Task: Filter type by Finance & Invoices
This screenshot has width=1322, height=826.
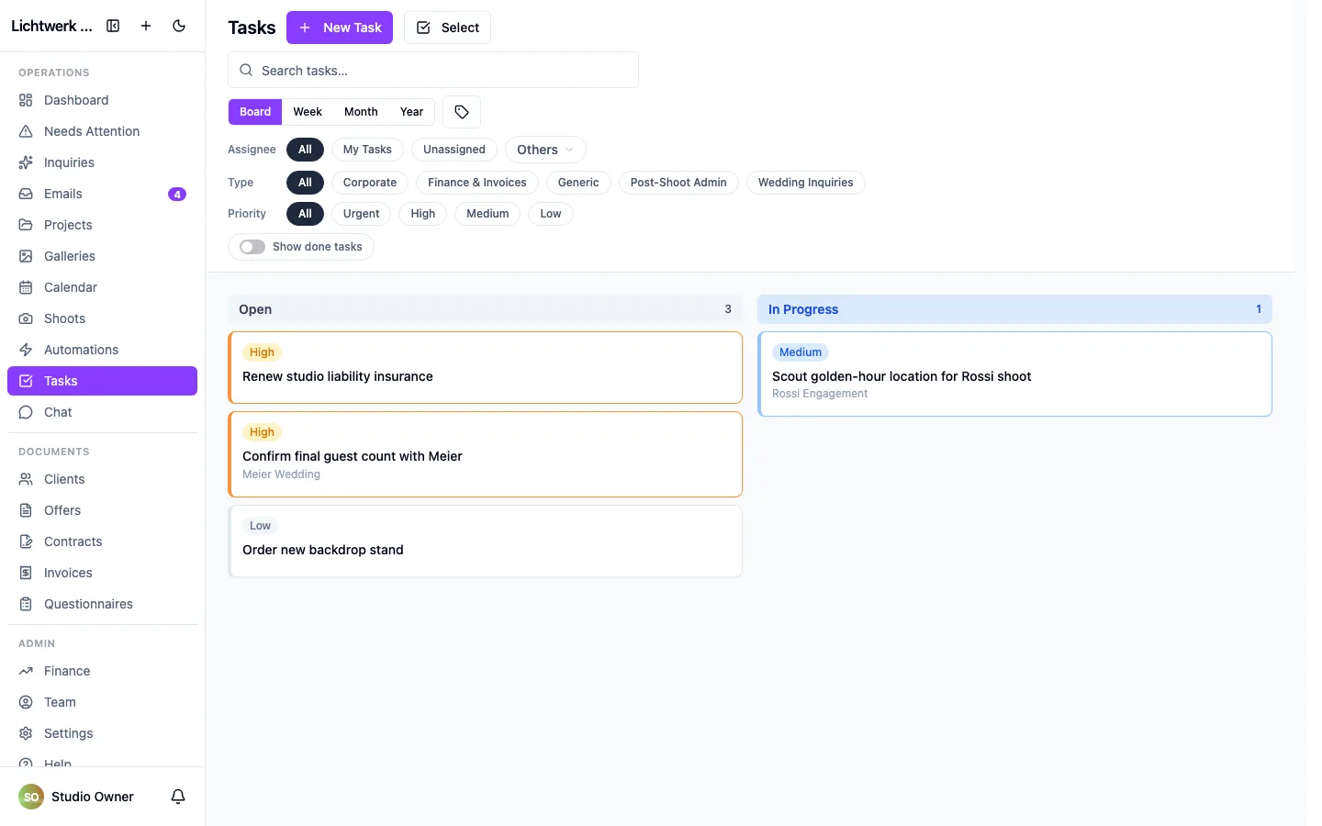Action: pyautogui.click(x=477, y=183)
